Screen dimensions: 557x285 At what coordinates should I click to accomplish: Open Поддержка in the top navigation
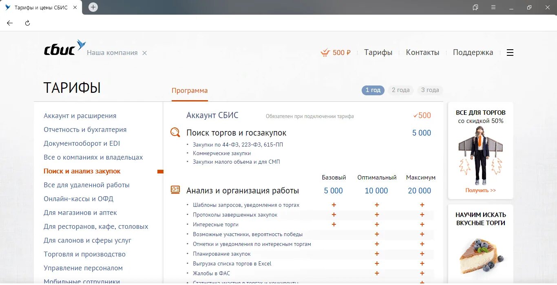coord(473,53)
